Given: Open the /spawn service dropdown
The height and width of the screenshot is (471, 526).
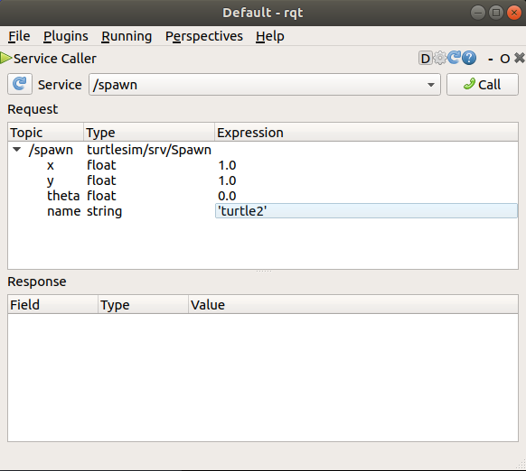Looking at the screenshot, I should point(264,85).
